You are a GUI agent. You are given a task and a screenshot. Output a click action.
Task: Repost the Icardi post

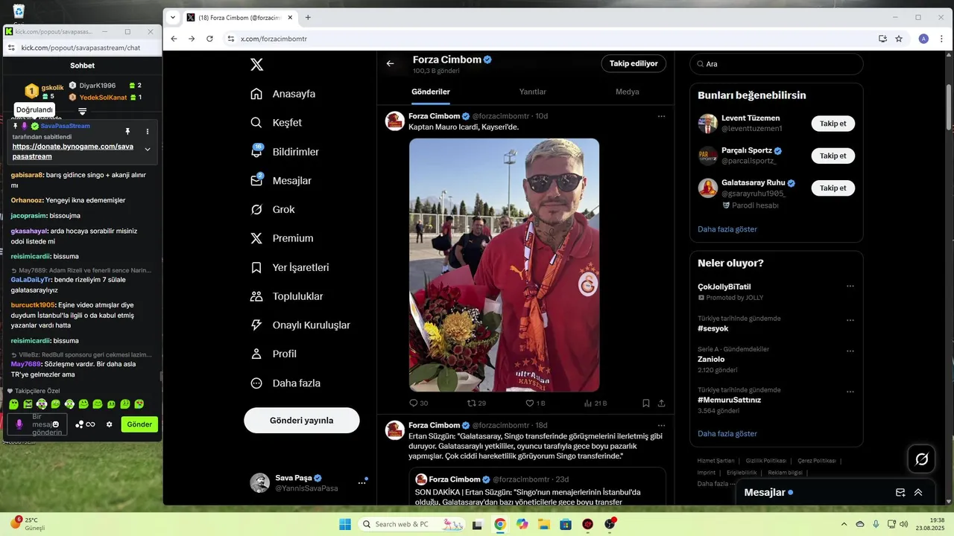(476, 403)
